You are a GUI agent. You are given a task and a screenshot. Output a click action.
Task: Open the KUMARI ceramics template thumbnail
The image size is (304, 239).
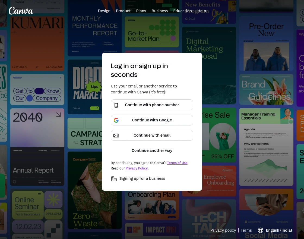(x=37, y=44)
